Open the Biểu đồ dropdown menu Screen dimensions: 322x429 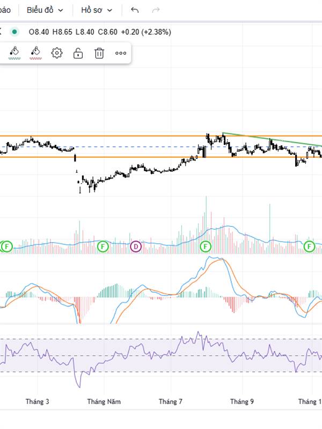(x=45, y=10)
